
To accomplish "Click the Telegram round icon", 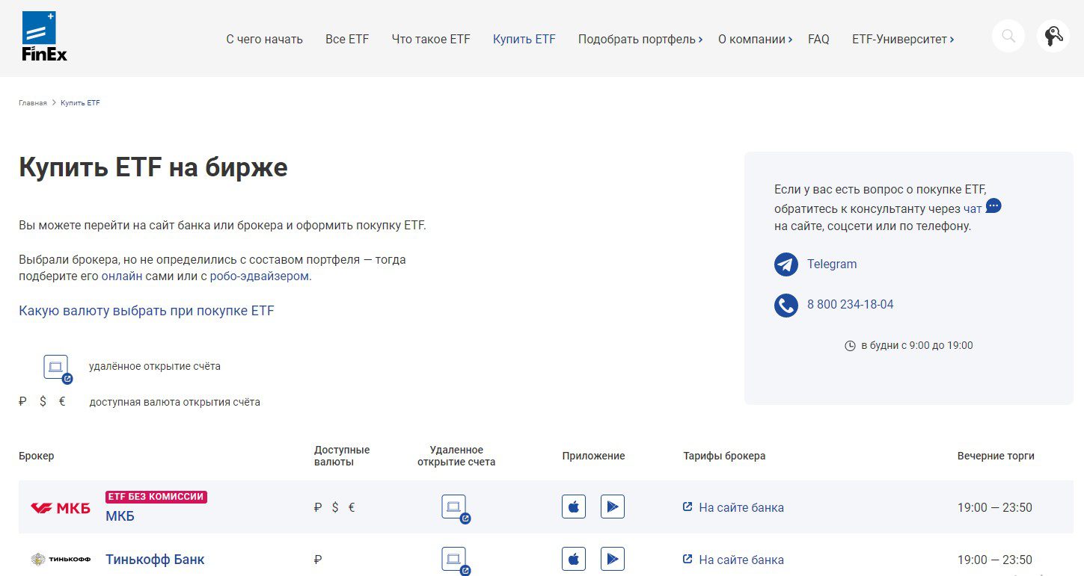I will 786,264.
